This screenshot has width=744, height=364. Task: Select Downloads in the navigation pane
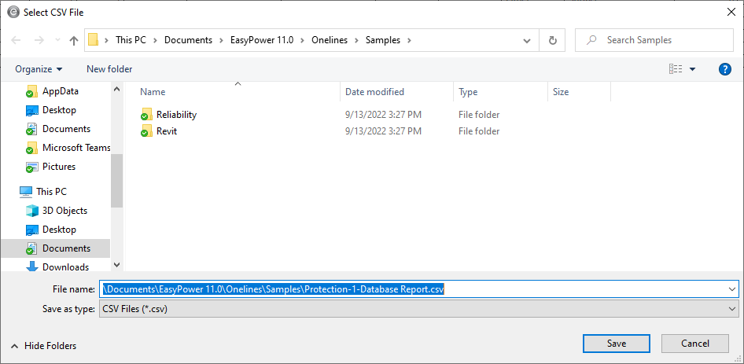point(65,267)
